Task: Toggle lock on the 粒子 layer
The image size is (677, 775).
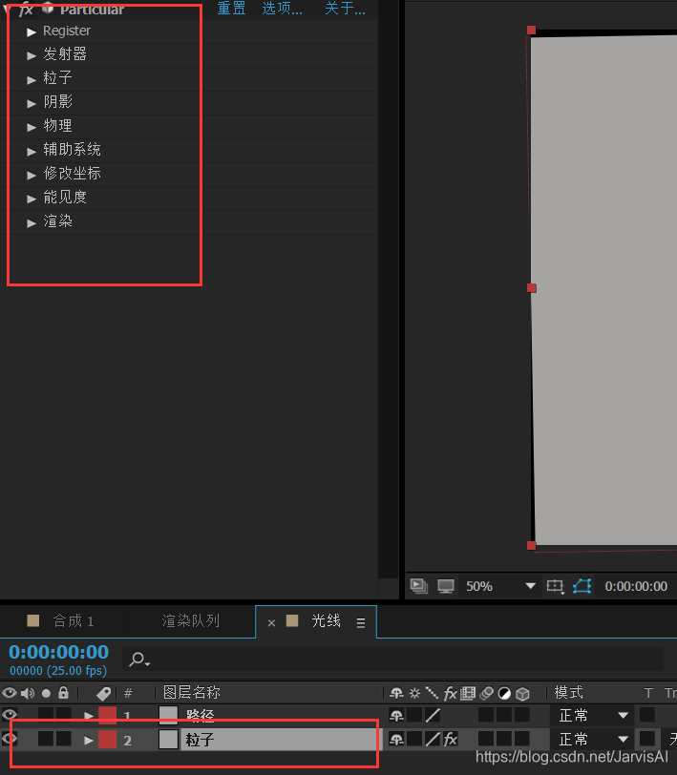Action: tap(63, 739)
